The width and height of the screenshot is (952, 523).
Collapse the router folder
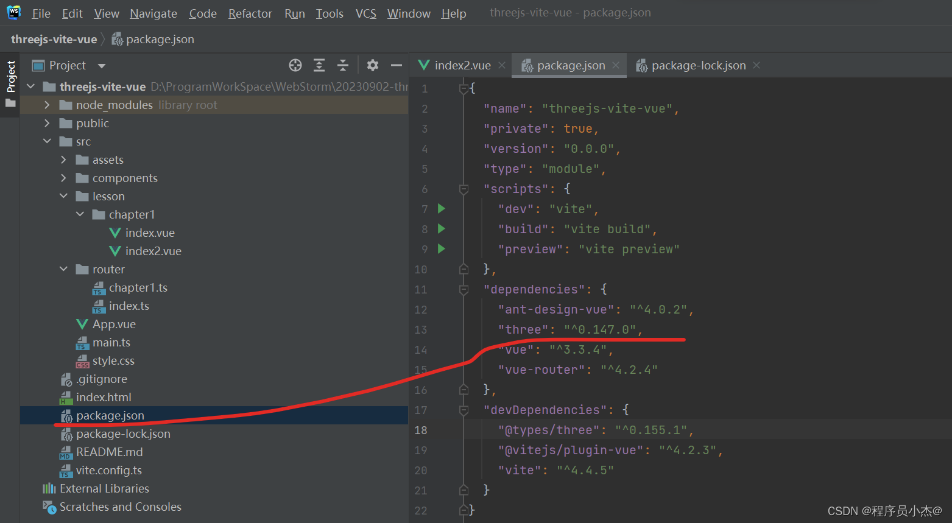click(64, 269)
